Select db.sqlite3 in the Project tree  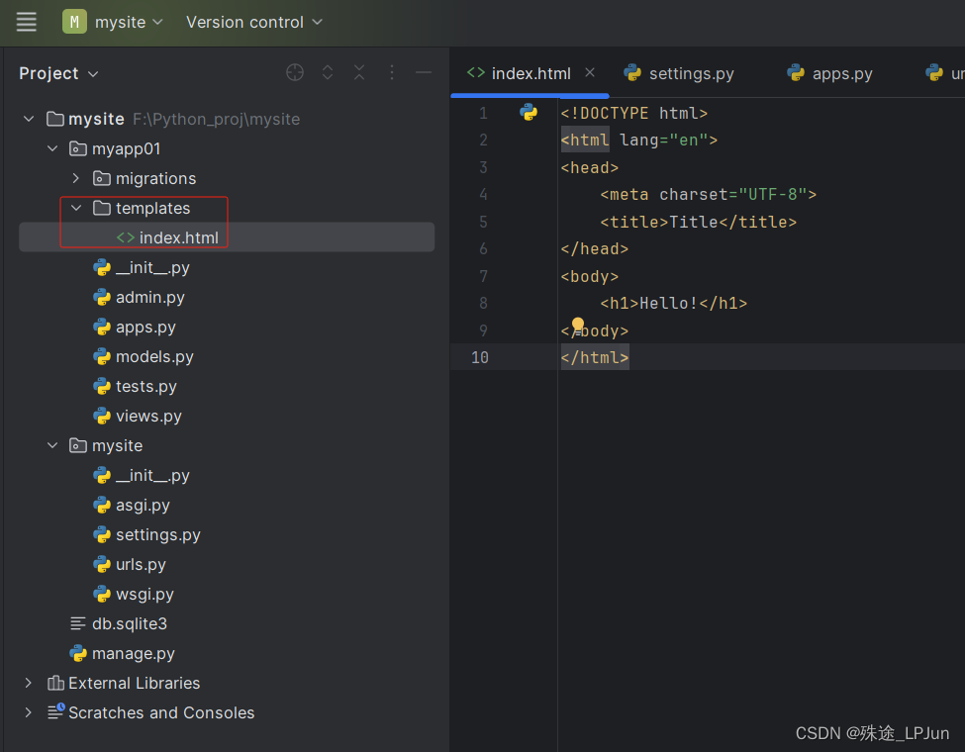[x=127, y=623]
